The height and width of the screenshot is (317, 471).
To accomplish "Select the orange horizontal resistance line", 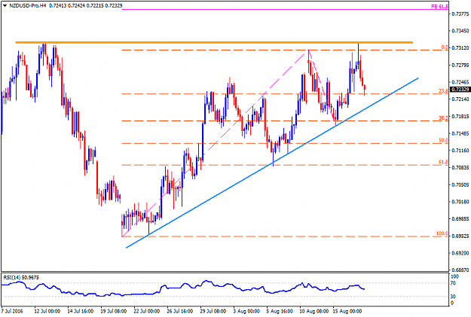I will [x=214, y=42].
